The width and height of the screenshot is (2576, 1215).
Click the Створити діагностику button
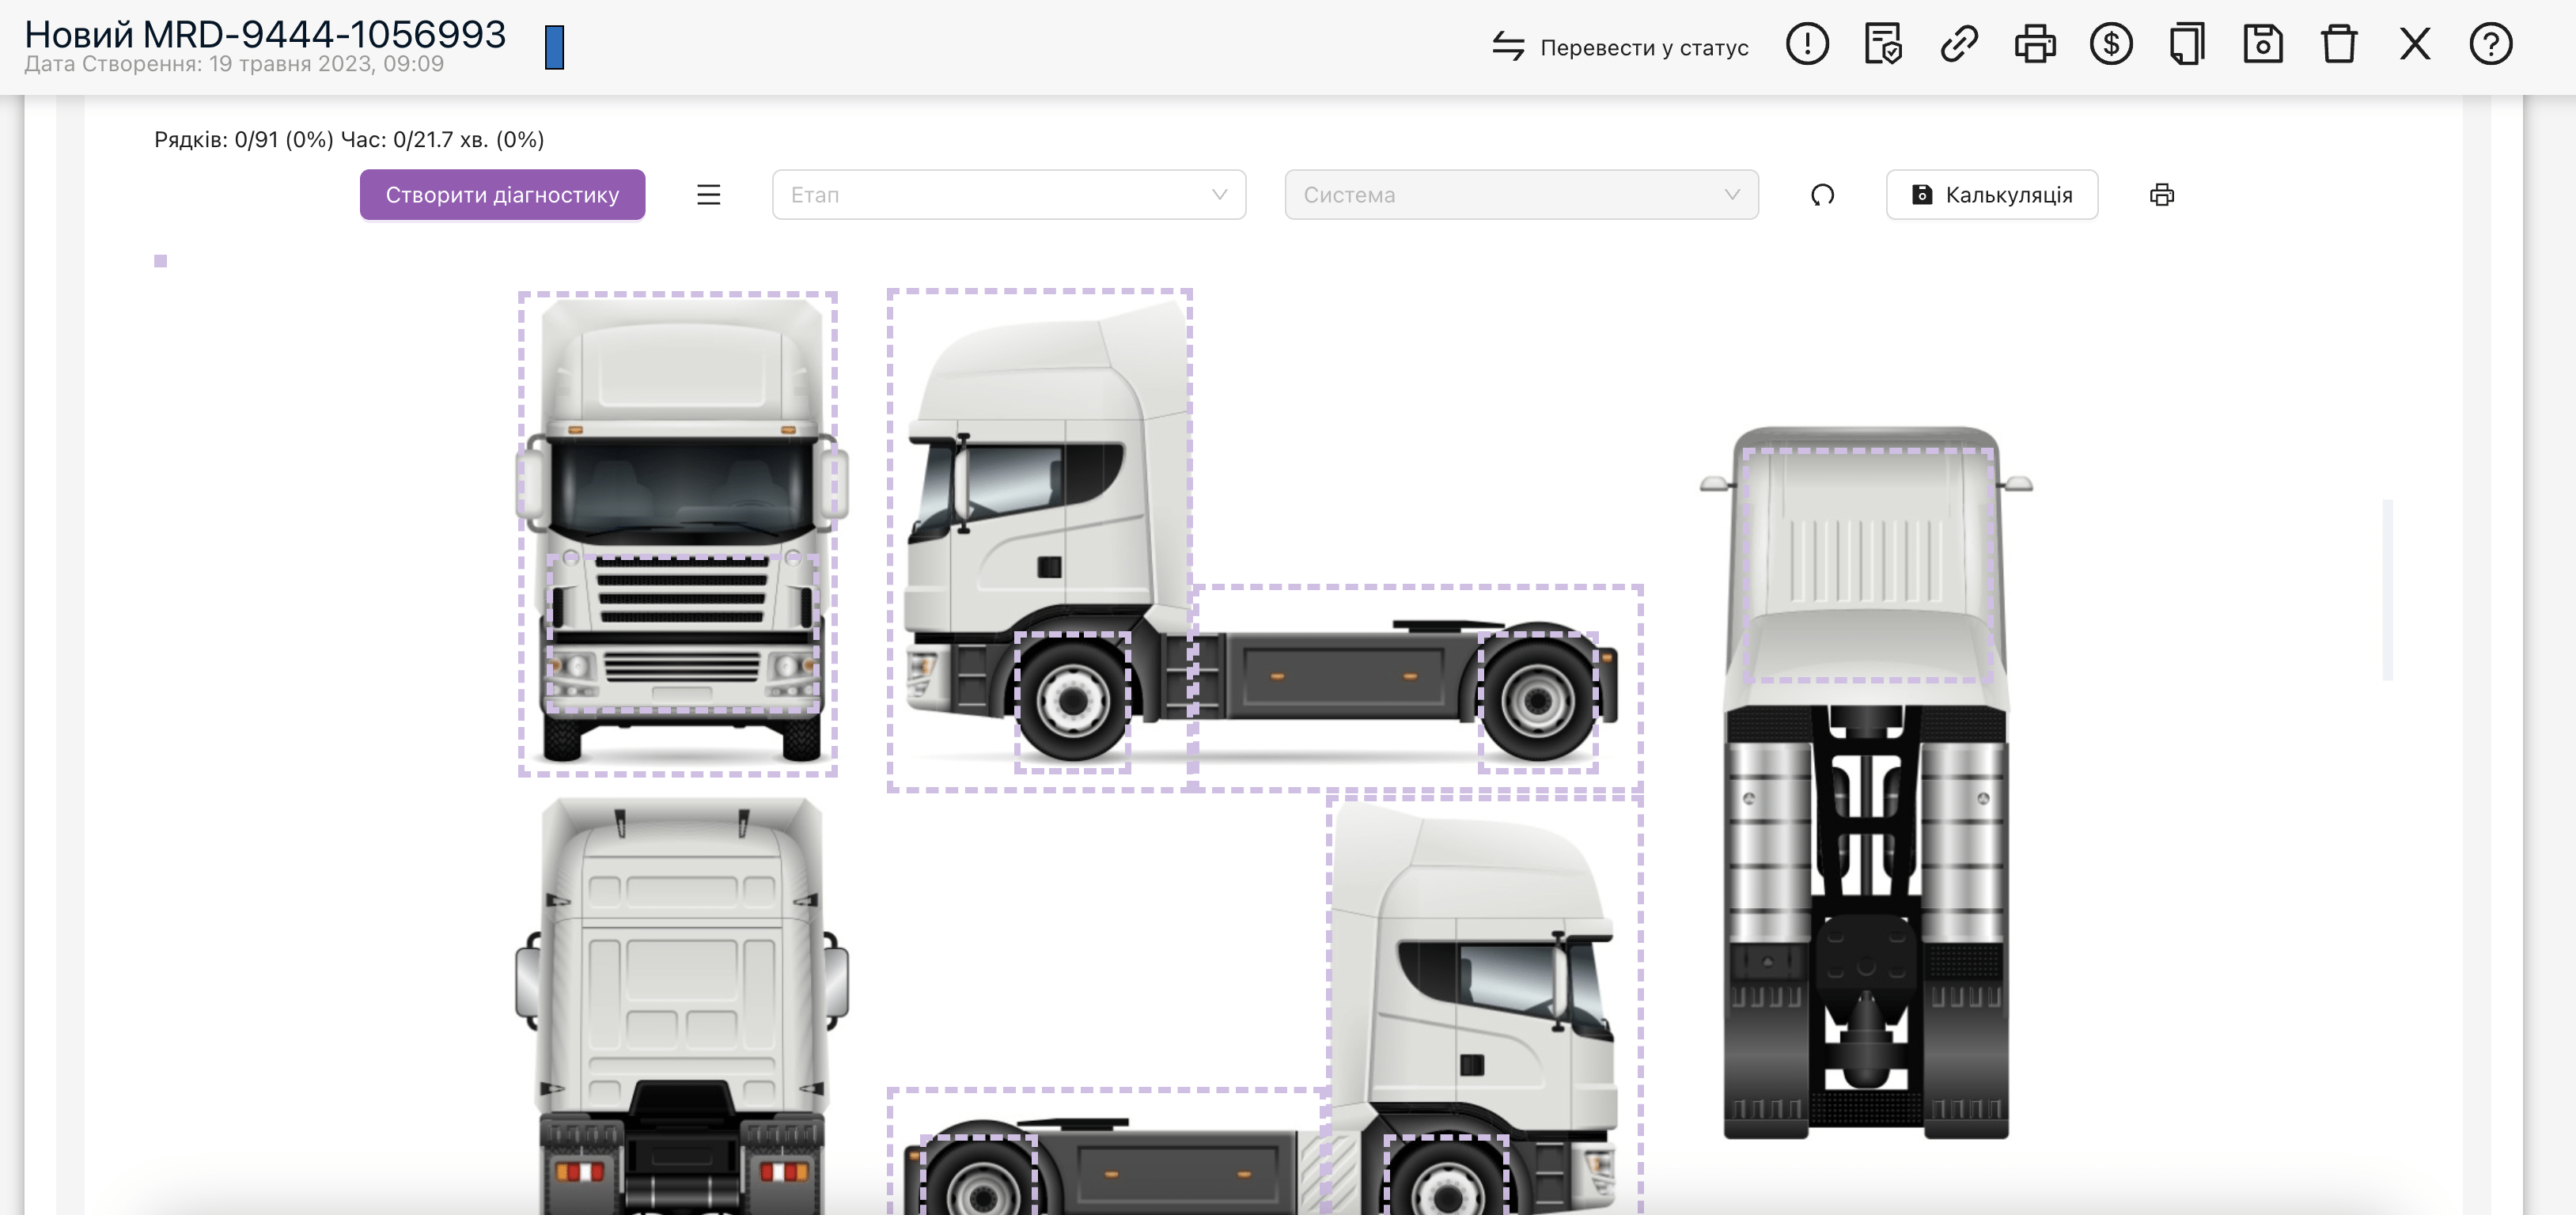coord(502,195)
